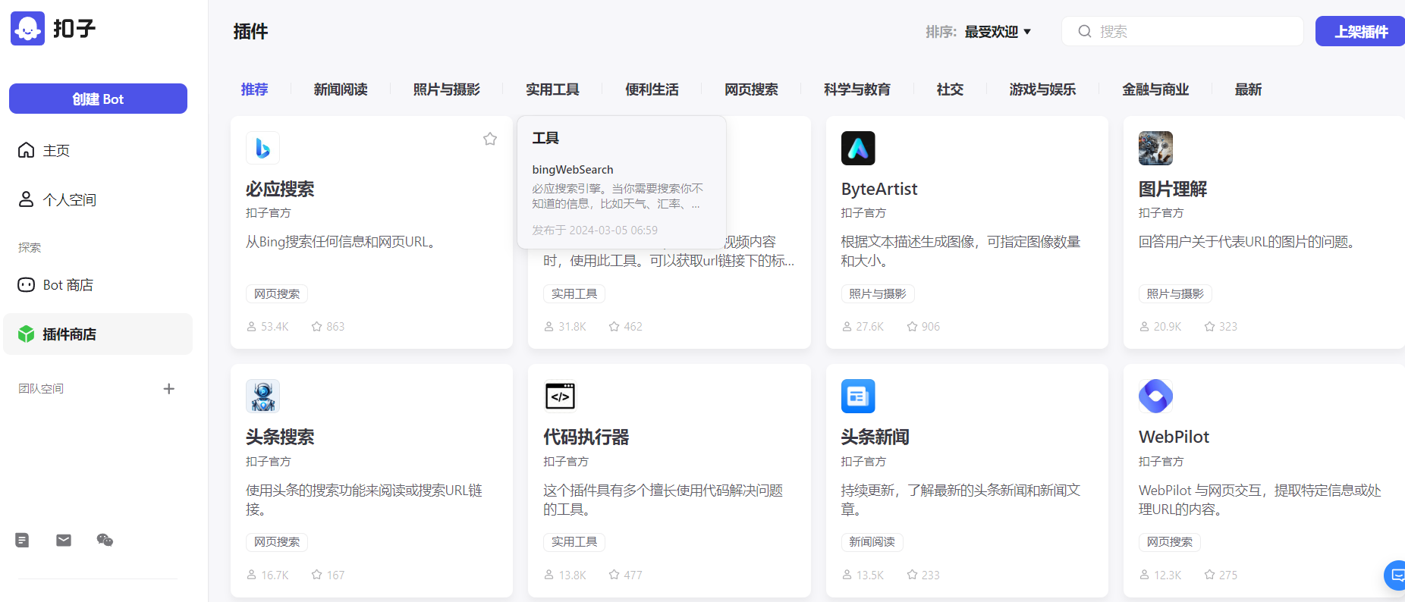Open the ByteArtist plugin title
The image size is (1405, 602).
point(879,189)
